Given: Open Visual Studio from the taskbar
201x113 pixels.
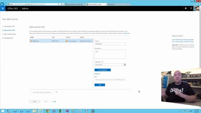Looking at the screenshot, I should tap(67, 111).
